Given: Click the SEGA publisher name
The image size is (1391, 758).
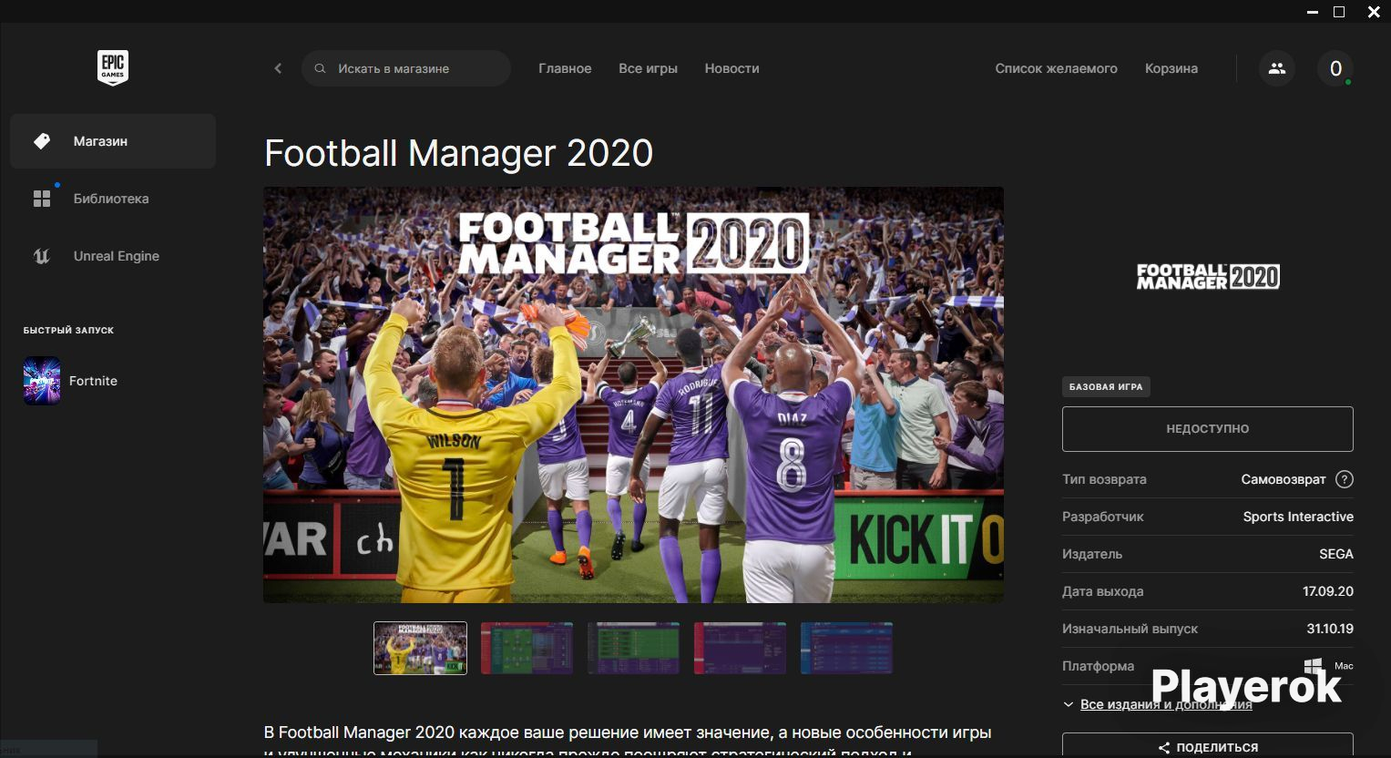Looking at the screenshot, I should click(x=1336, y=554).
